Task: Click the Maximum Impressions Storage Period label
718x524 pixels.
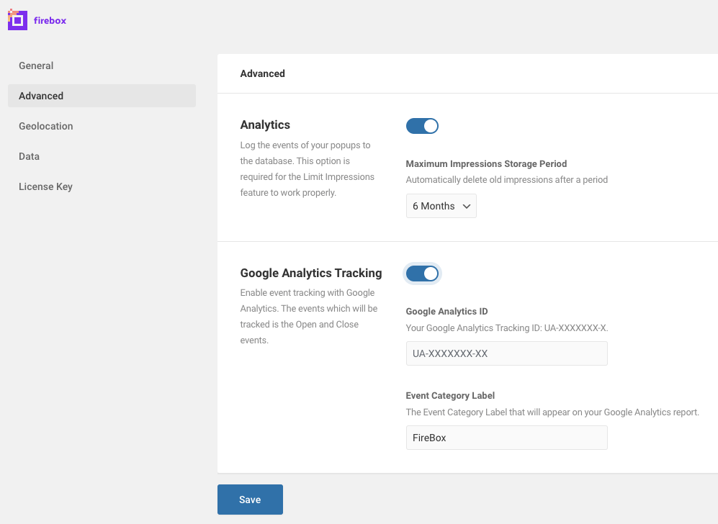Action: tap(486, 164)
